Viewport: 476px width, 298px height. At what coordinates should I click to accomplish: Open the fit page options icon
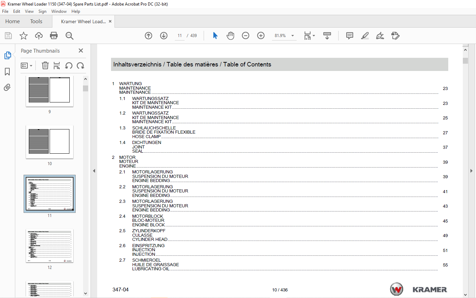coord(309,36)
